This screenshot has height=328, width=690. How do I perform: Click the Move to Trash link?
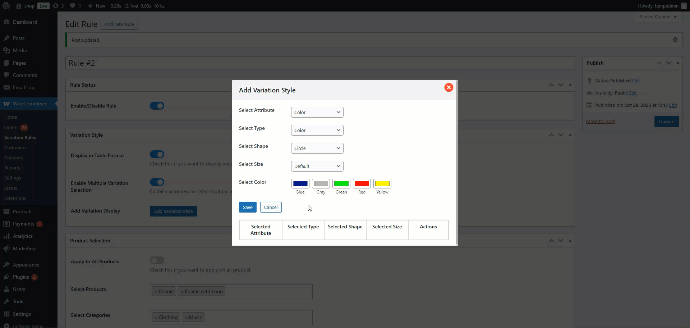601,122
